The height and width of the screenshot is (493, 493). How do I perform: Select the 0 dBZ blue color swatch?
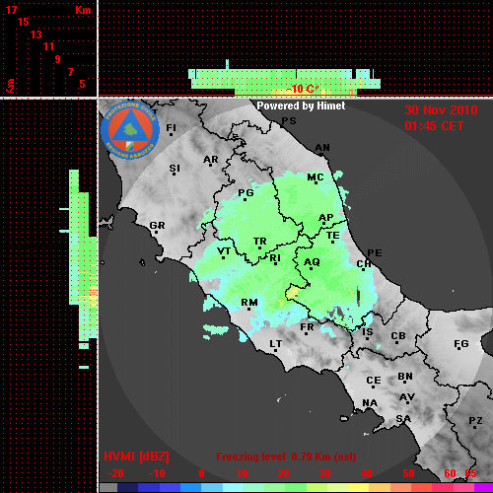[x=190, y=488]
